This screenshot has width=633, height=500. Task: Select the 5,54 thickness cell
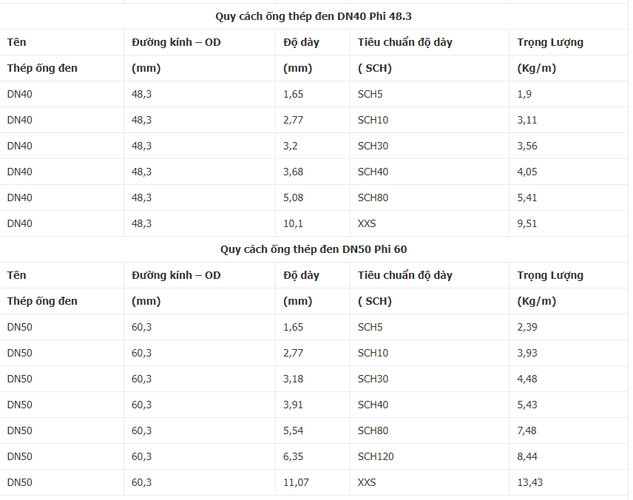pos(293,430)
